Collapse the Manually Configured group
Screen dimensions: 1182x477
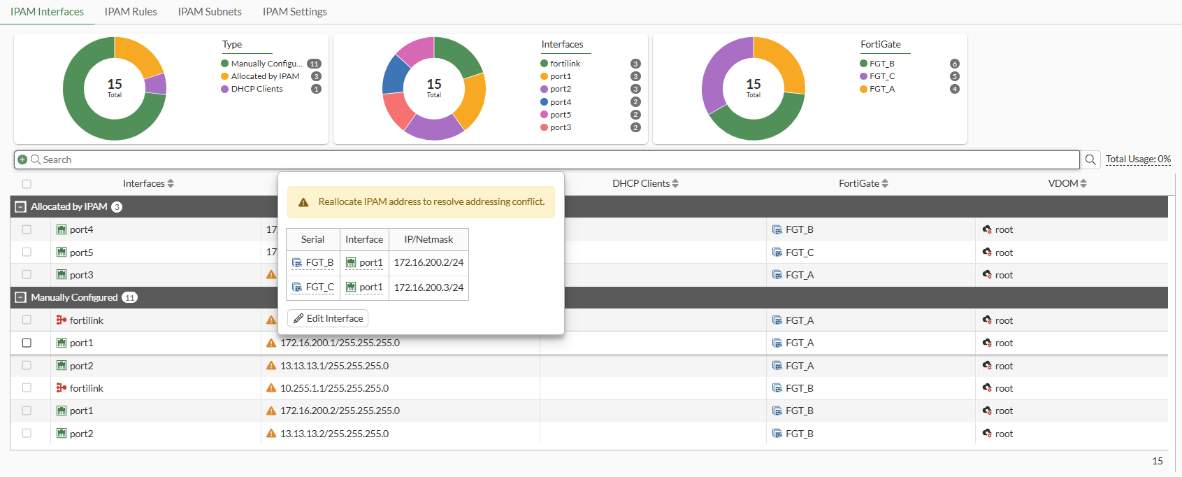21,297
